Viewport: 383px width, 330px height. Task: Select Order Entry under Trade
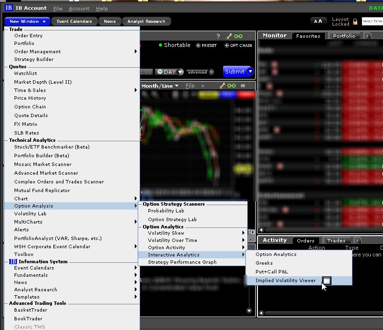coord(72,36)
